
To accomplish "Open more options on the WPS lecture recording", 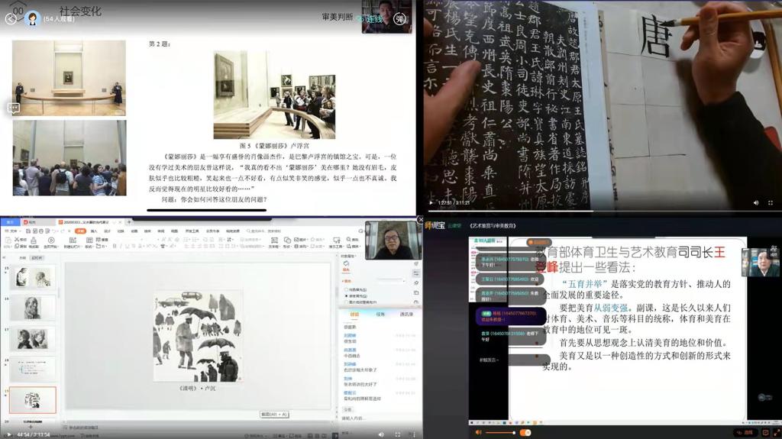I will click(x=413, y=434).
